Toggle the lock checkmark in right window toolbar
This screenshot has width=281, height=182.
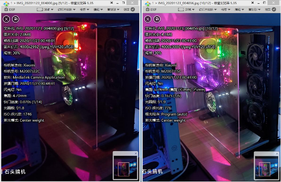tap(274, 9)
